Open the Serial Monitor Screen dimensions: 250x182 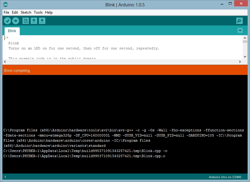pos(239,21)
